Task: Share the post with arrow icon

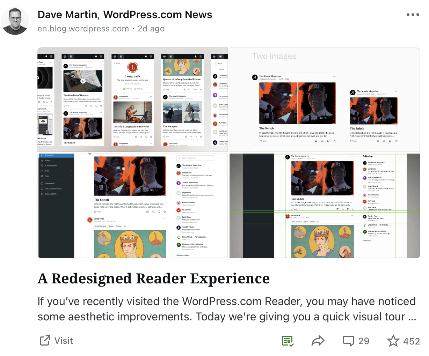Action: (x=318, y=341)
